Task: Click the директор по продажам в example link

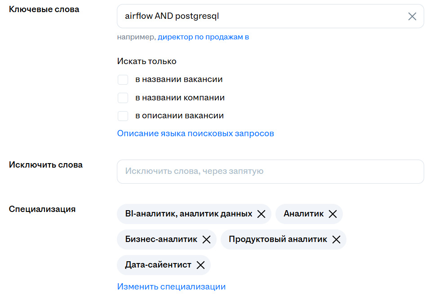Action: point(203,37)
